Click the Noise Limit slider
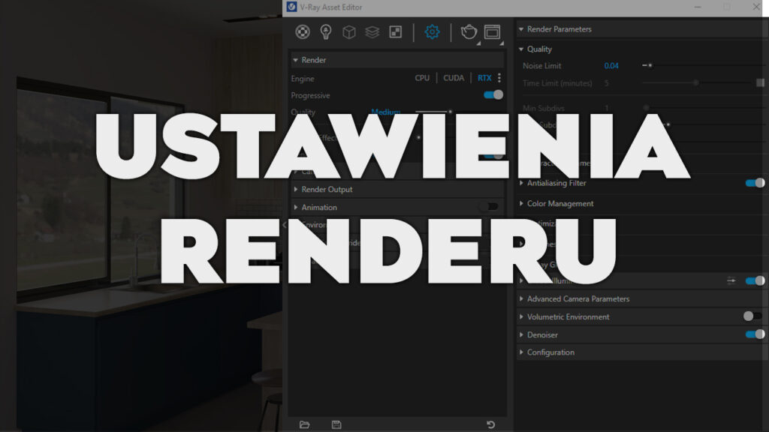This screenshot has height=432, width=769. [x=650, y=66]
